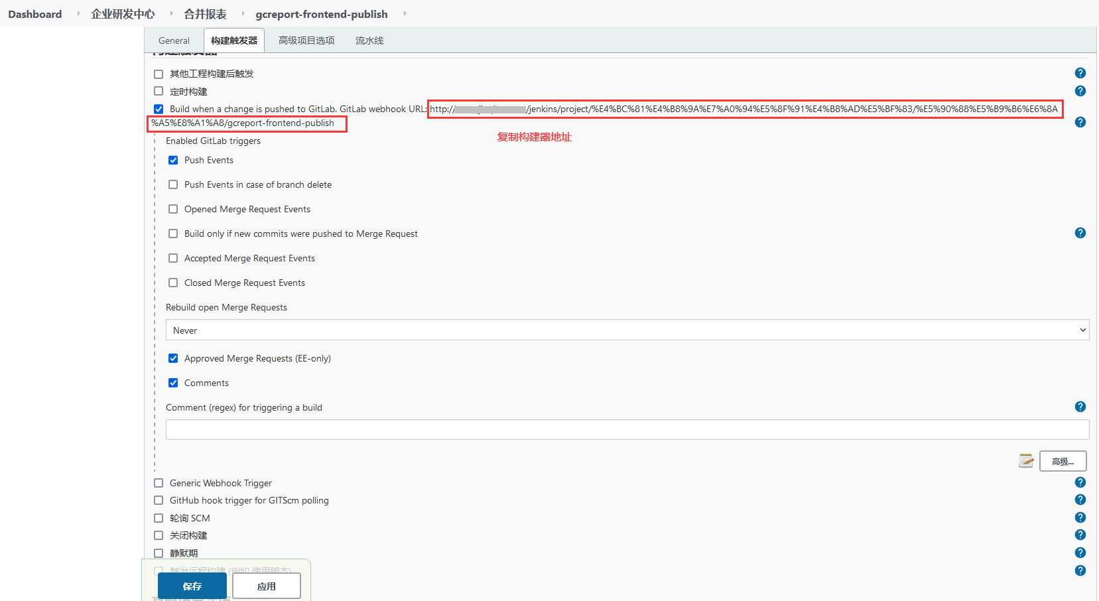Click 应用 button
This screenshot has width=1099, height=601.
267,586
